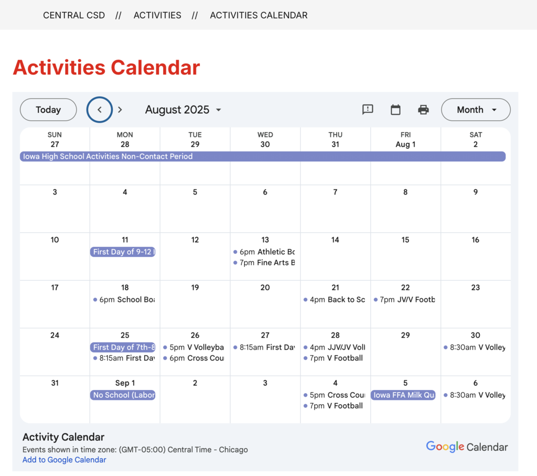This screenshot has height=476, width=537.
Task: Open the event feedback icon
Action: coord(368,110)
